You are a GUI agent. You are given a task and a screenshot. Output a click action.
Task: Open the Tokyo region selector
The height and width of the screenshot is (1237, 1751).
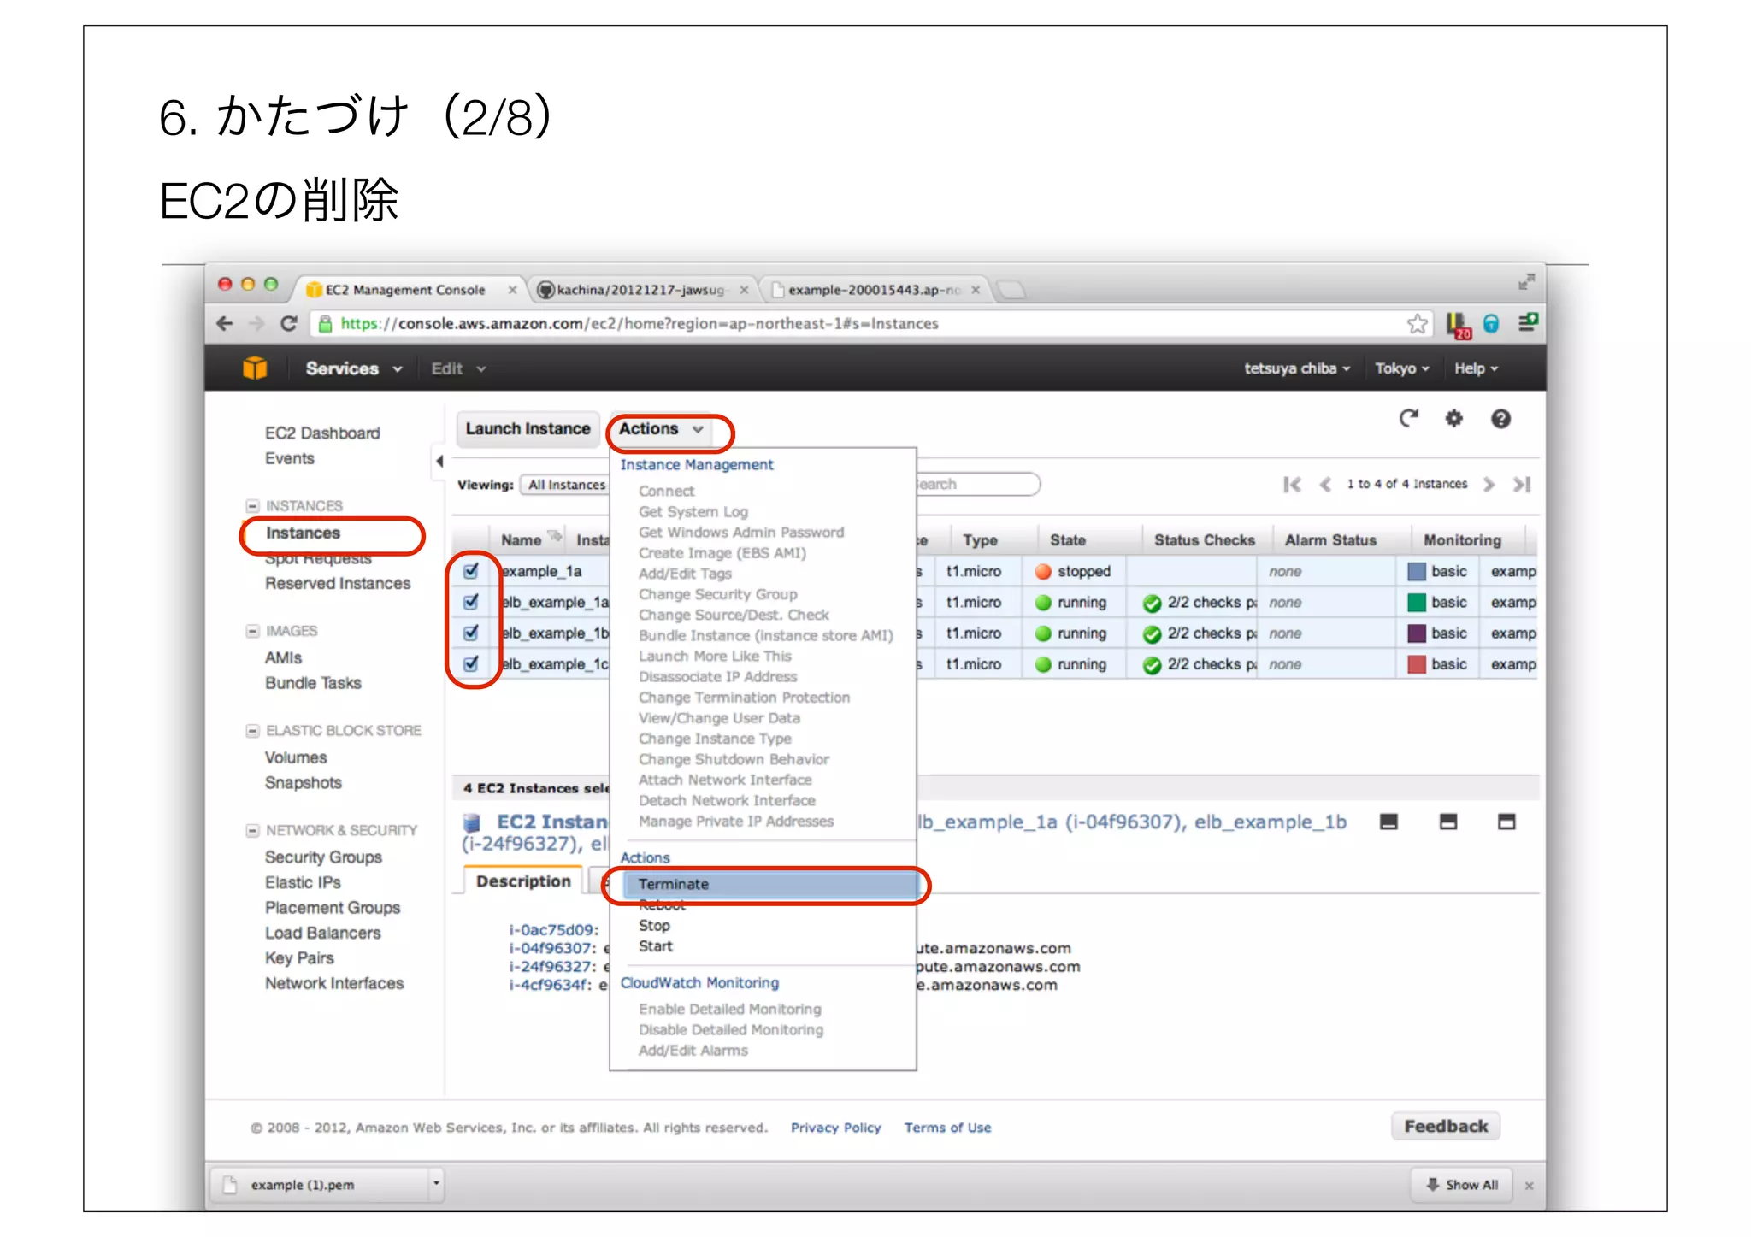pyautogui.click(x=1401, y=368)
